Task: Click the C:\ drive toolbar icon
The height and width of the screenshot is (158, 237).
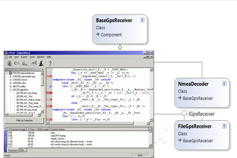Action: [17, 63]
